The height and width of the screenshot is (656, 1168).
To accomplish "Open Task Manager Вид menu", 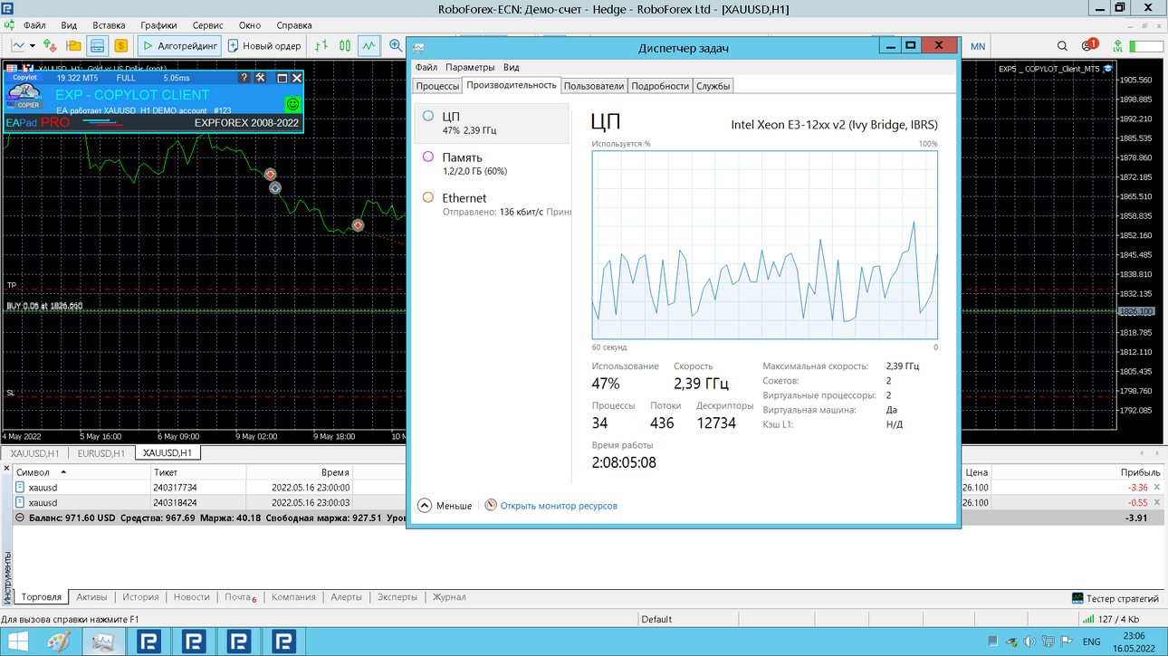I will pos(511,67).
